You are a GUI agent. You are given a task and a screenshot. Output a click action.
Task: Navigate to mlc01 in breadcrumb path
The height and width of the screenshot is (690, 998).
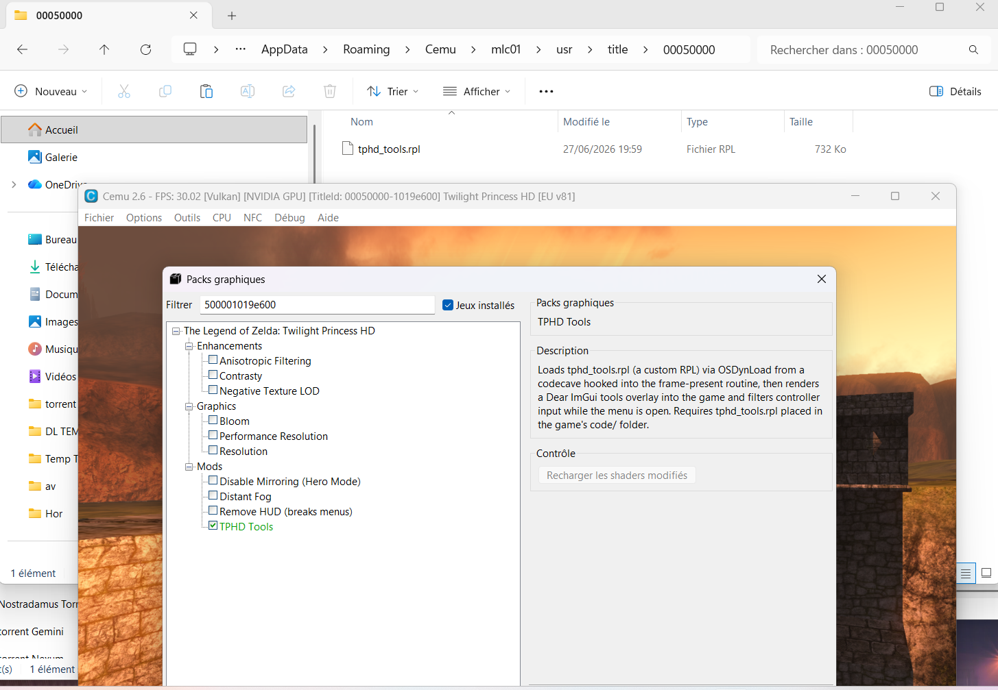pos(506,49)
